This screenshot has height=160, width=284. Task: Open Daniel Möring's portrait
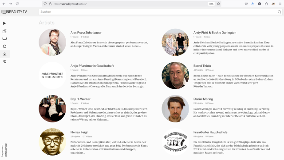[175, 109]
